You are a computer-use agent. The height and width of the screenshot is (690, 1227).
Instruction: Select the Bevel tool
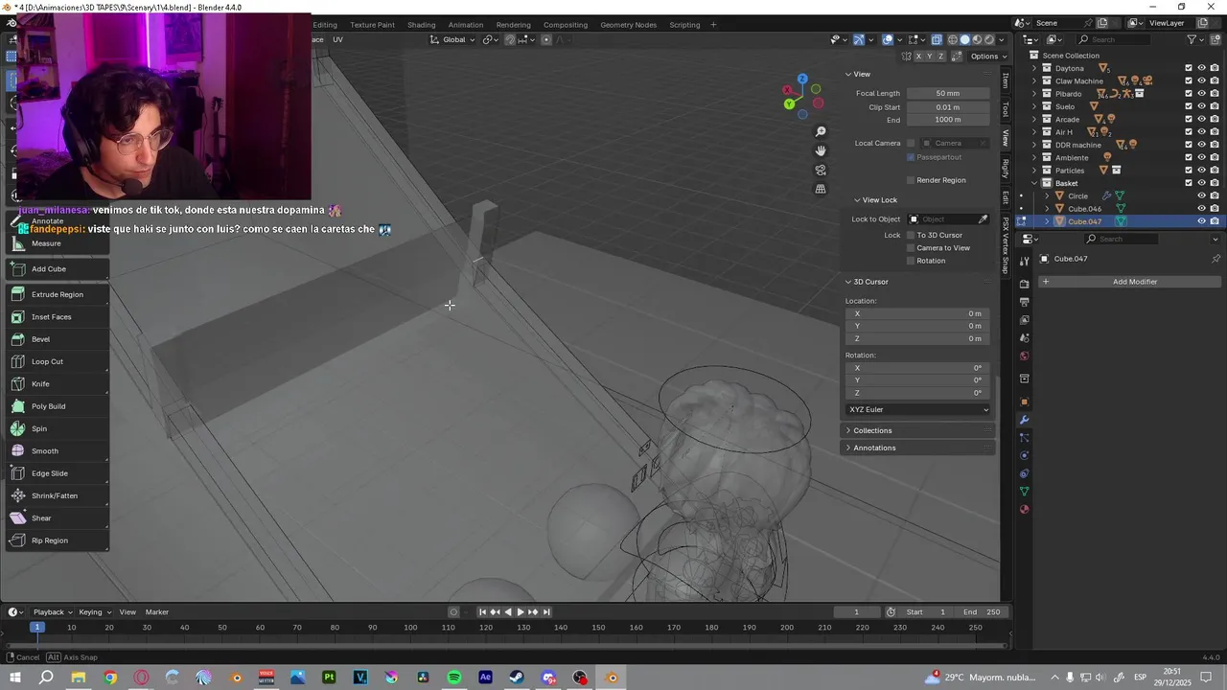click(57, 339)
